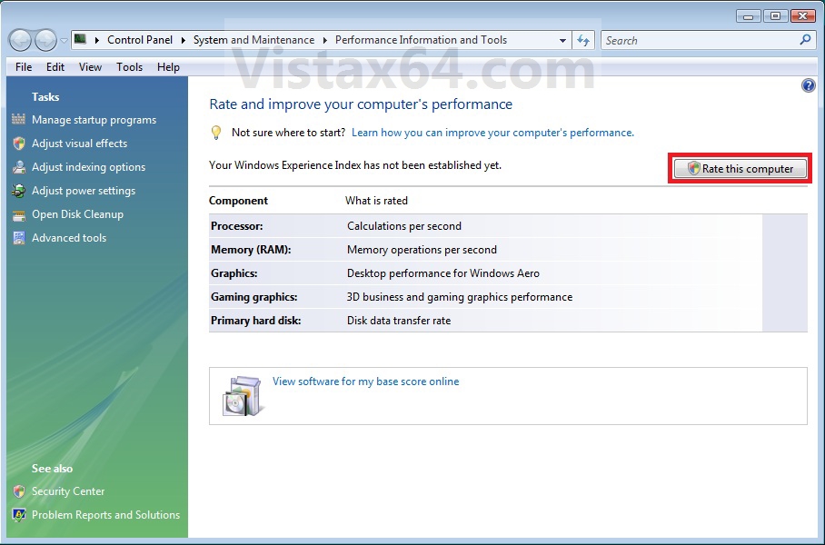825x545 pixels.
Task: Click the Advanced tools icon
Action: 19,238
